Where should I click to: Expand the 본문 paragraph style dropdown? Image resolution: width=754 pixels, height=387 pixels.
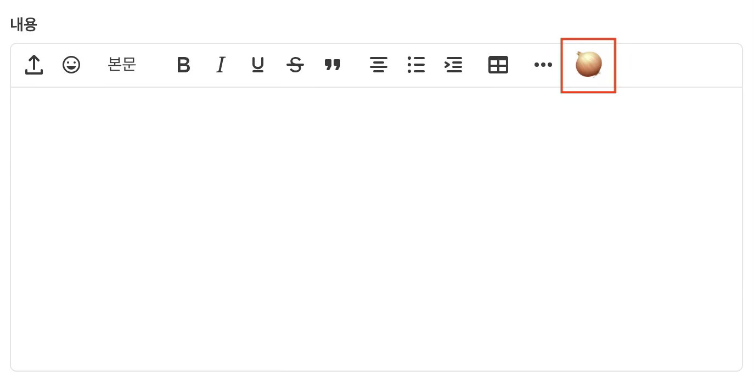click(122, 65)
